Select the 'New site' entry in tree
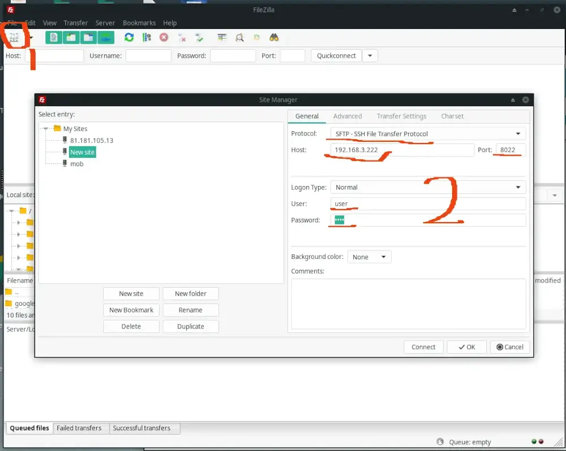Screen dimensions: 566x451 [x=82, y=152]
